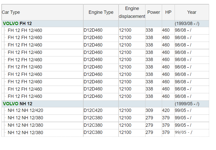
Task: Click the HP value 420
Action: (166, 110)
